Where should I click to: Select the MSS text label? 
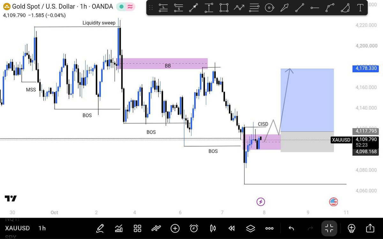coord(31,90)
